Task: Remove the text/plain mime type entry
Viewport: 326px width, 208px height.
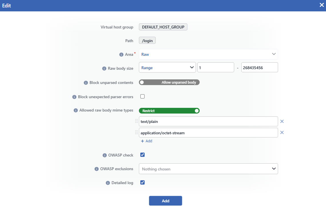Action: [282, 121]
